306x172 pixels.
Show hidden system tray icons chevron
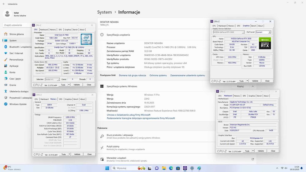tap(277, 168)
